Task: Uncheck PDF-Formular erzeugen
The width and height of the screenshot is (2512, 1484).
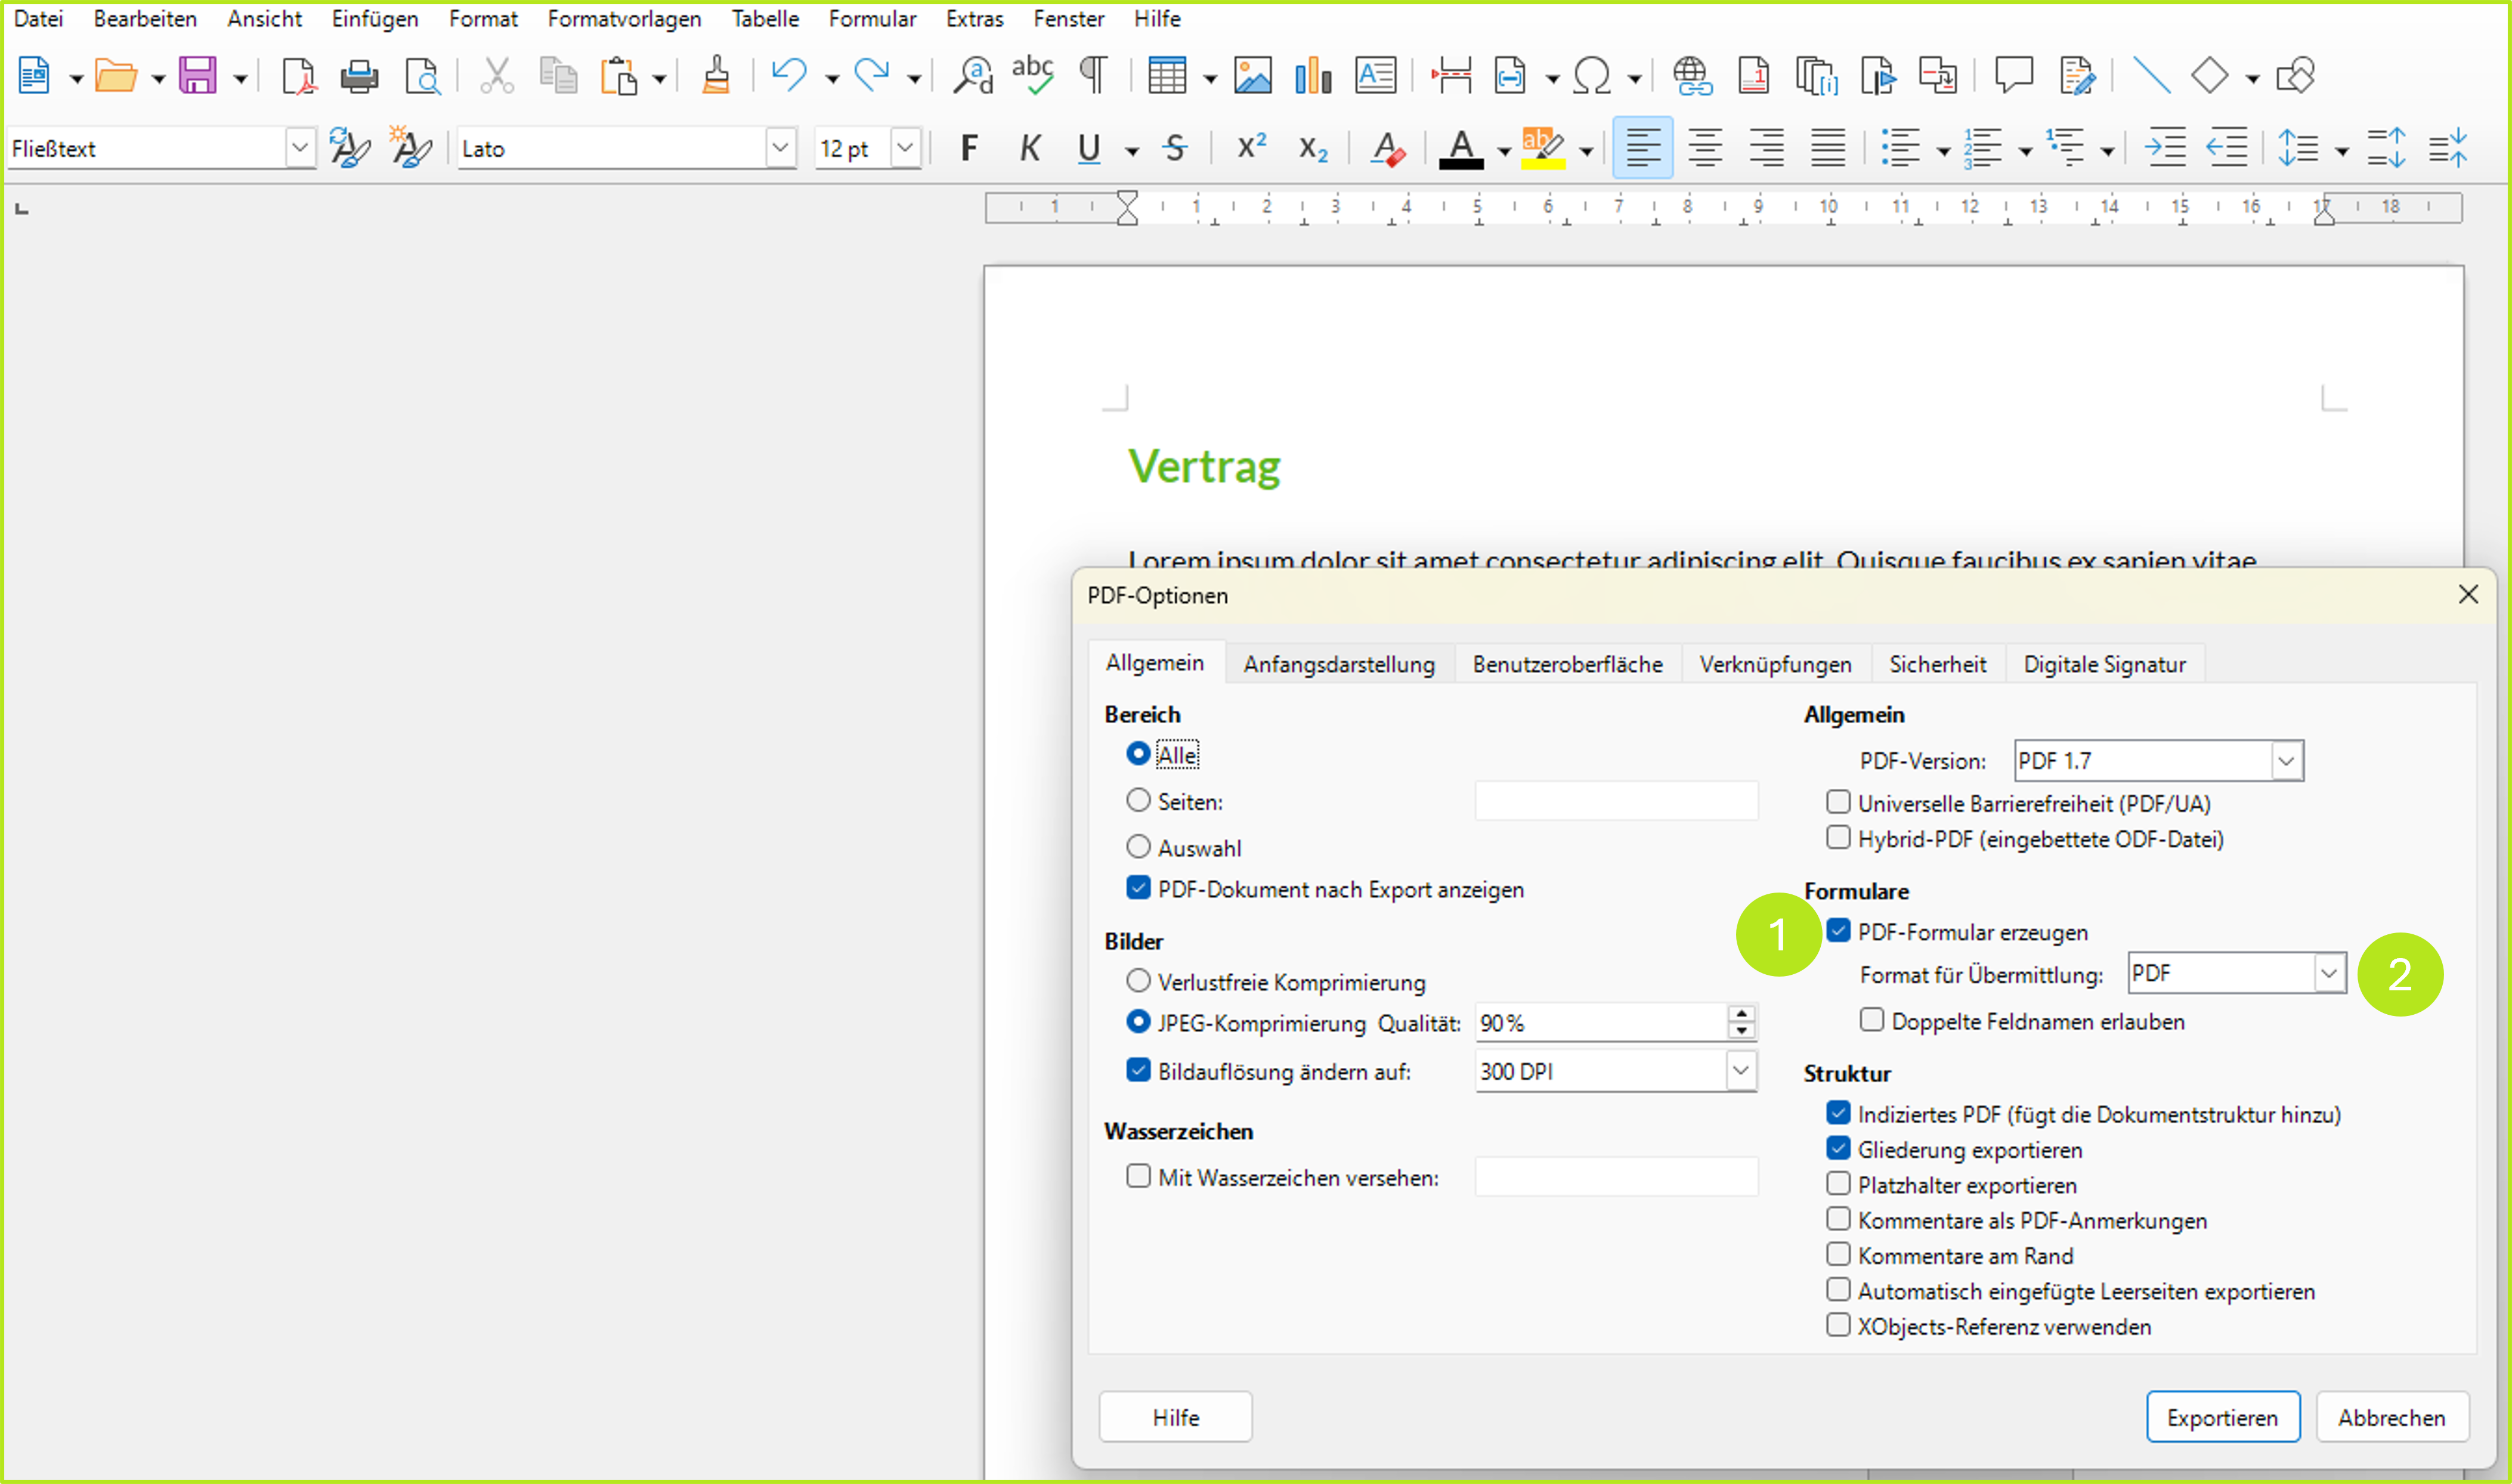Action: click(x=1839, y=931)
